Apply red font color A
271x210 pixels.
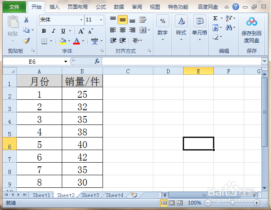tap(76, 41)
